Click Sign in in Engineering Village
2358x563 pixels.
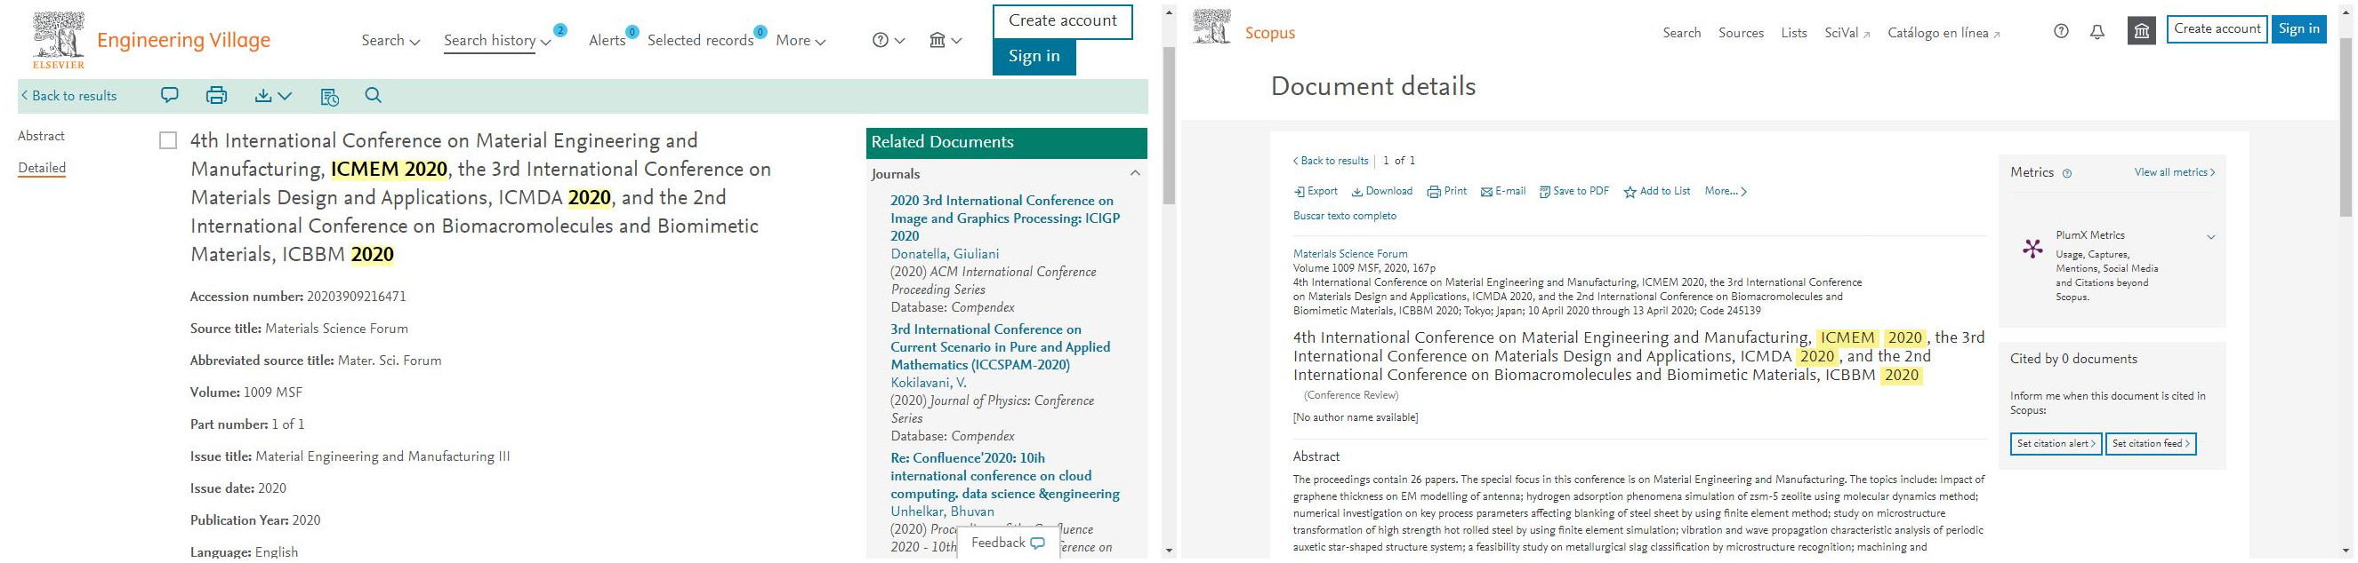point(1034,57)
